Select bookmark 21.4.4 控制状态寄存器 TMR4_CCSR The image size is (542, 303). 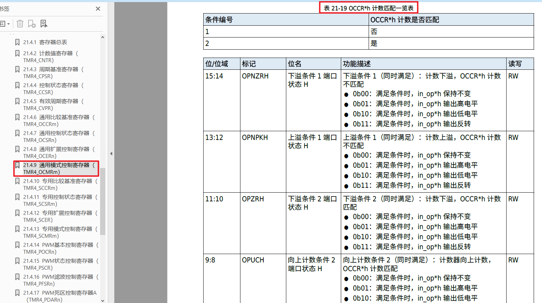(x=54, y=89)
